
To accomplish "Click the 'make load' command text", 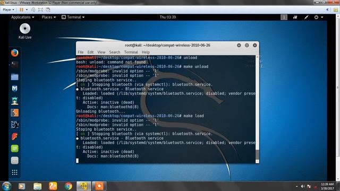I will [193, 116].
